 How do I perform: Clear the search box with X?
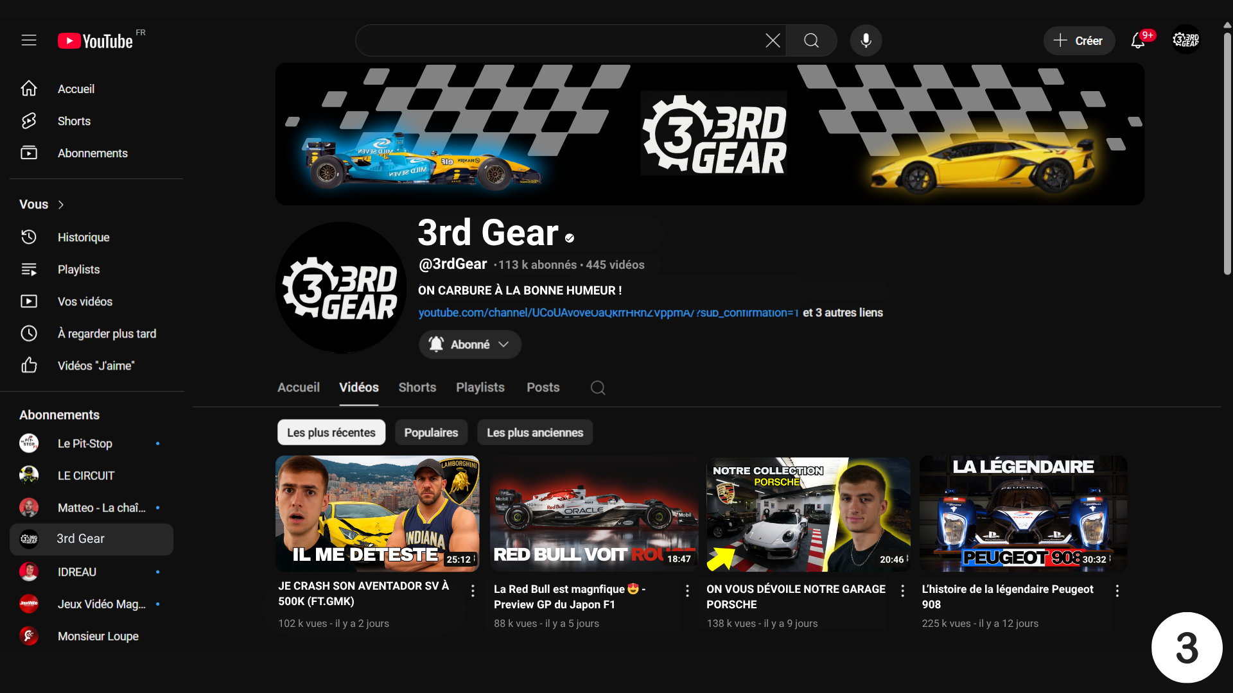773,40
